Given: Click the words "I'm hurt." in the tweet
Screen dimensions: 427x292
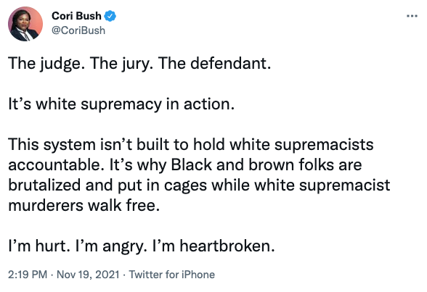Looking at the screenshot, I should tap(39, 246).
